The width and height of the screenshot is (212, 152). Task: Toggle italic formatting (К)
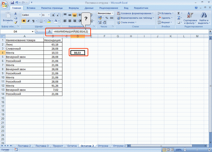28,21
